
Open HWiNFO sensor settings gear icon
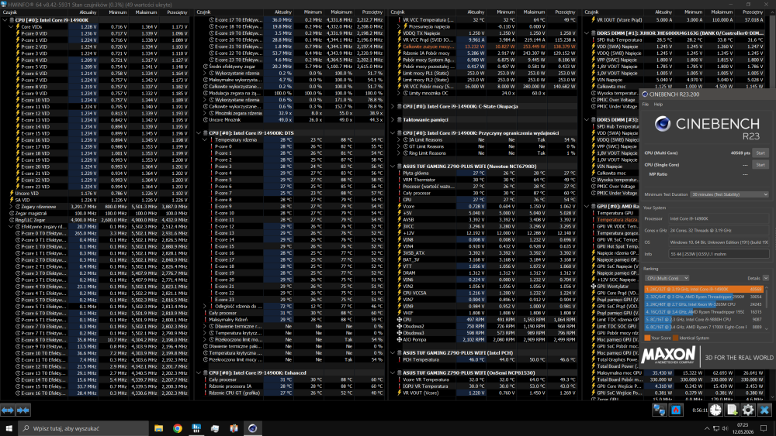coord(748,410)
